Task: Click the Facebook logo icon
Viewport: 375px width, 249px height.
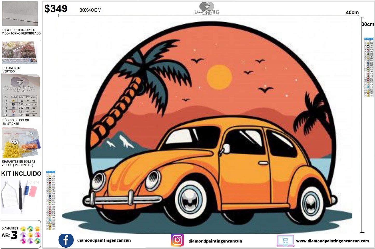Action: tap(66, 240)
